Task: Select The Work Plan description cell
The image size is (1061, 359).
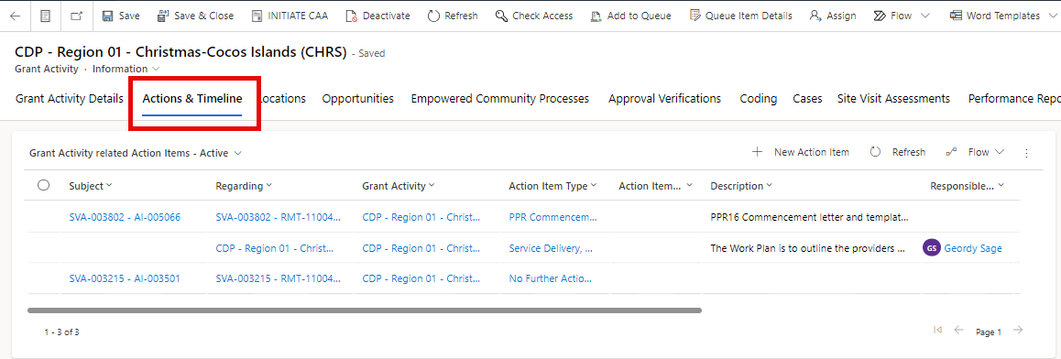Action: (808, 248)
